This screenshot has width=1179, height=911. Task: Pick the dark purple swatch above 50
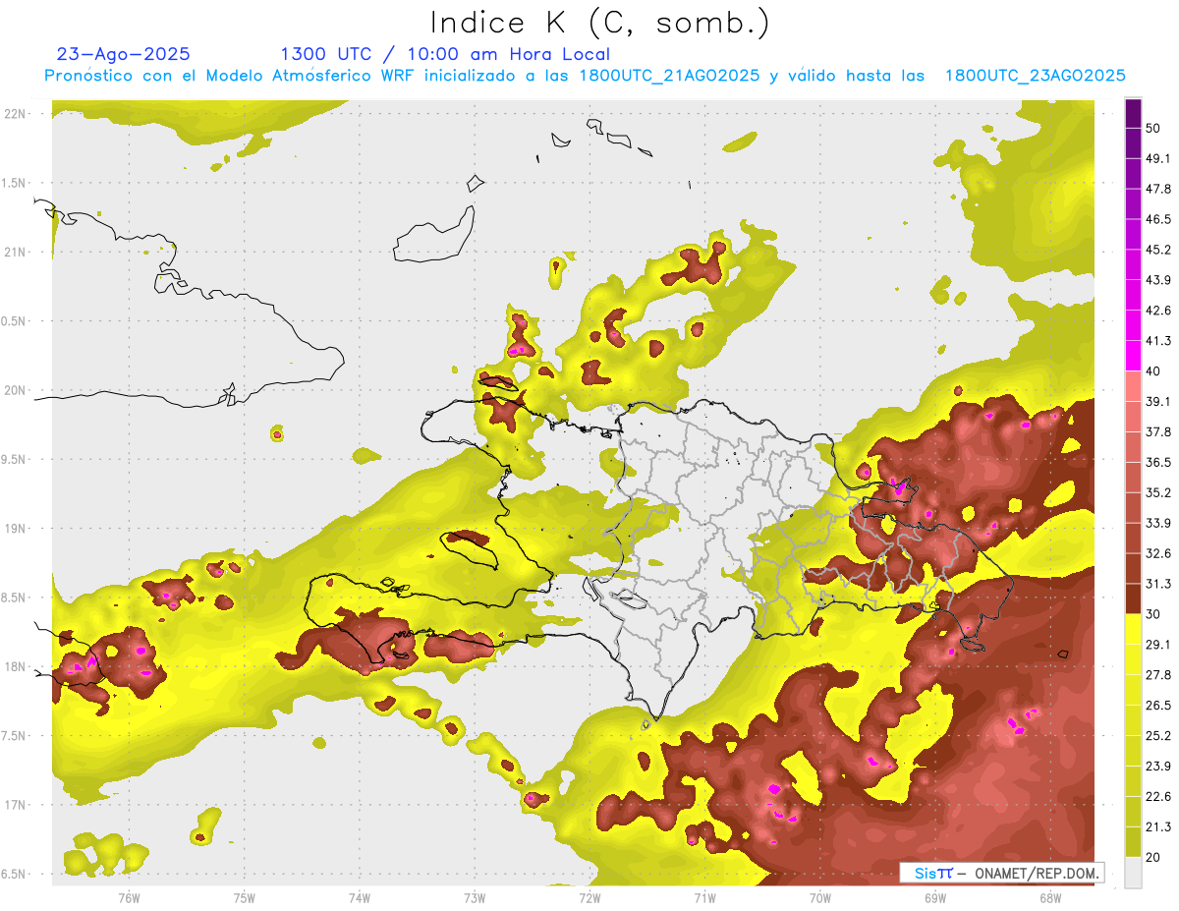click(1133, 113)
